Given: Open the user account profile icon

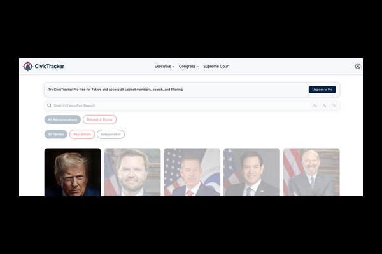Looking at the screenshot, I should pos(357,66).
